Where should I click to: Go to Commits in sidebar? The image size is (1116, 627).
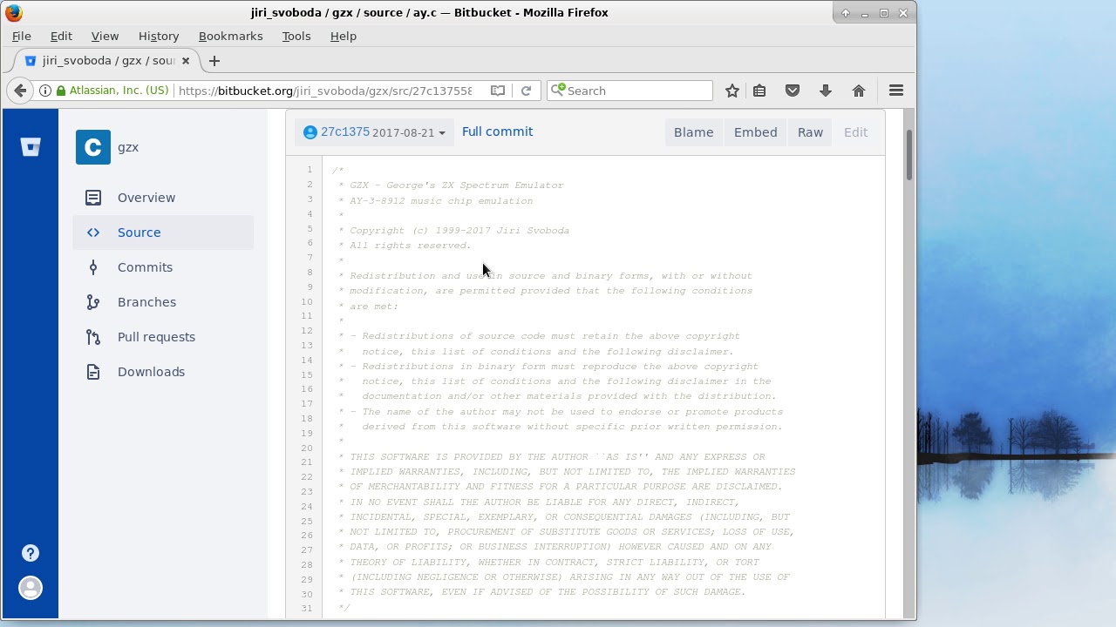pos(163,267)
